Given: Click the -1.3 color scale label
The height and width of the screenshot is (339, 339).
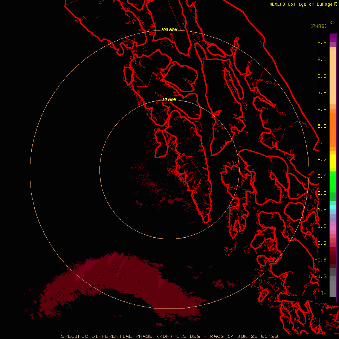Looking at the screenshot, I should pyautogui.click(x=321, y=276).
